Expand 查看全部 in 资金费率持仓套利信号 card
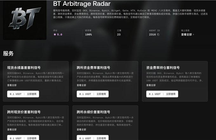216x140 pixels. (x=151, y=85)
